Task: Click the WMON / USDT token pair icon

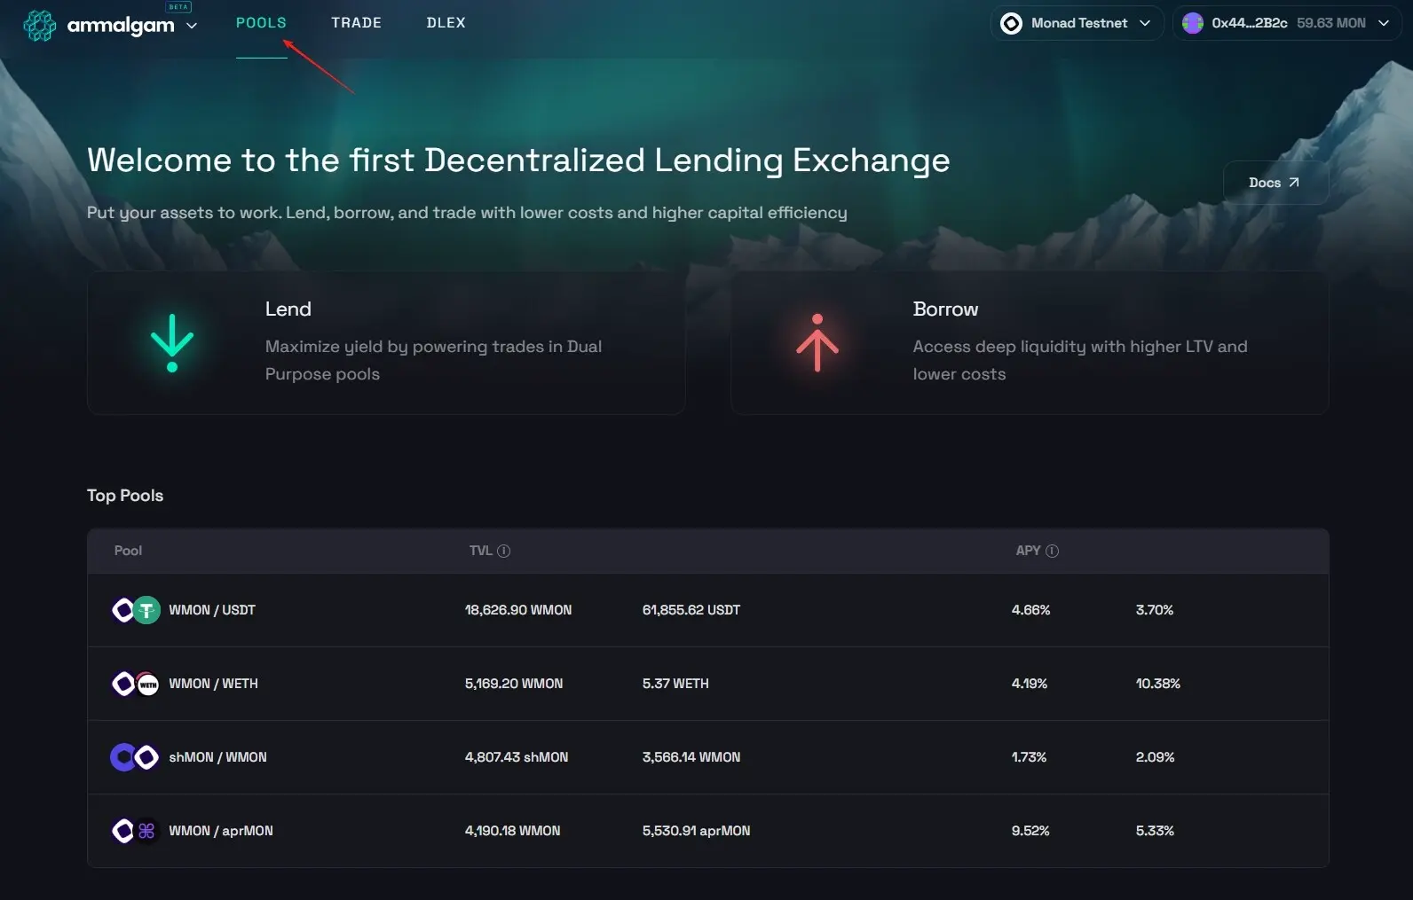Action: 136,610
